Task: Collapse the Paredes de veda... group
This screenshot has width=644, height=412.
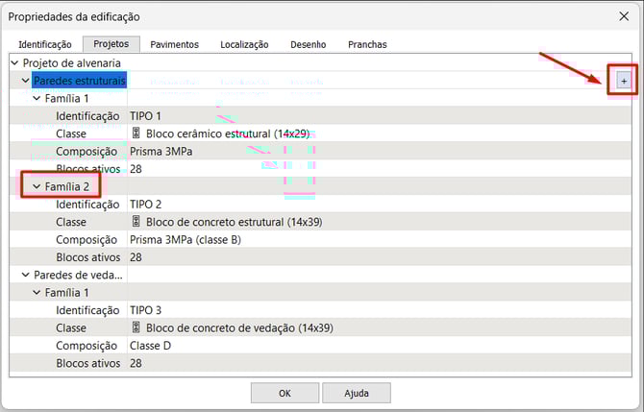Action: pos(26,275)
